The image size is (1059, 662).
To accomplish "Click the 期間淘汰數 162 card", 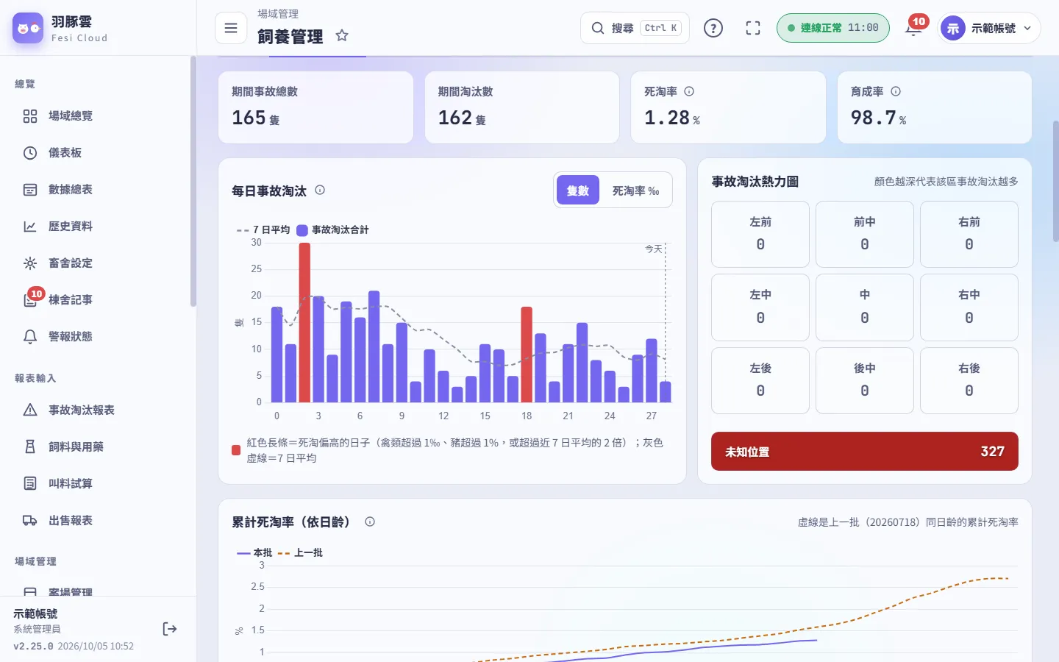I will pos(522,107).
